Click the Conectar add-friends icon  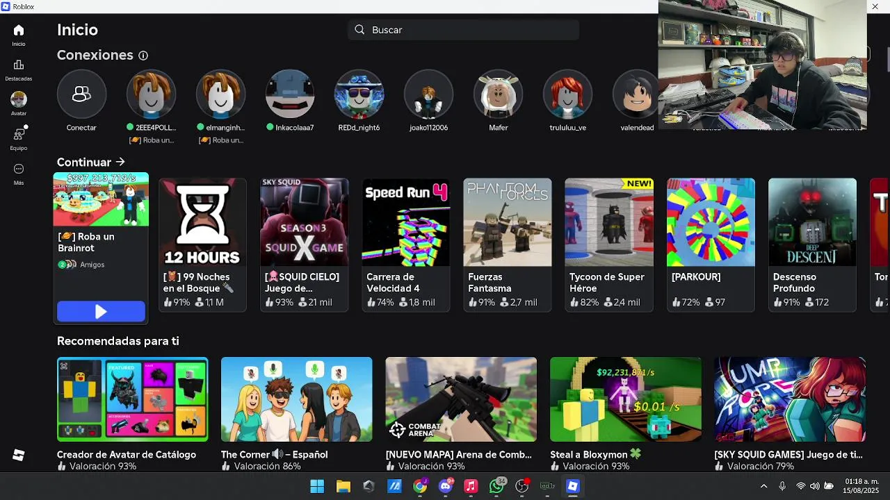pos(81,94)
